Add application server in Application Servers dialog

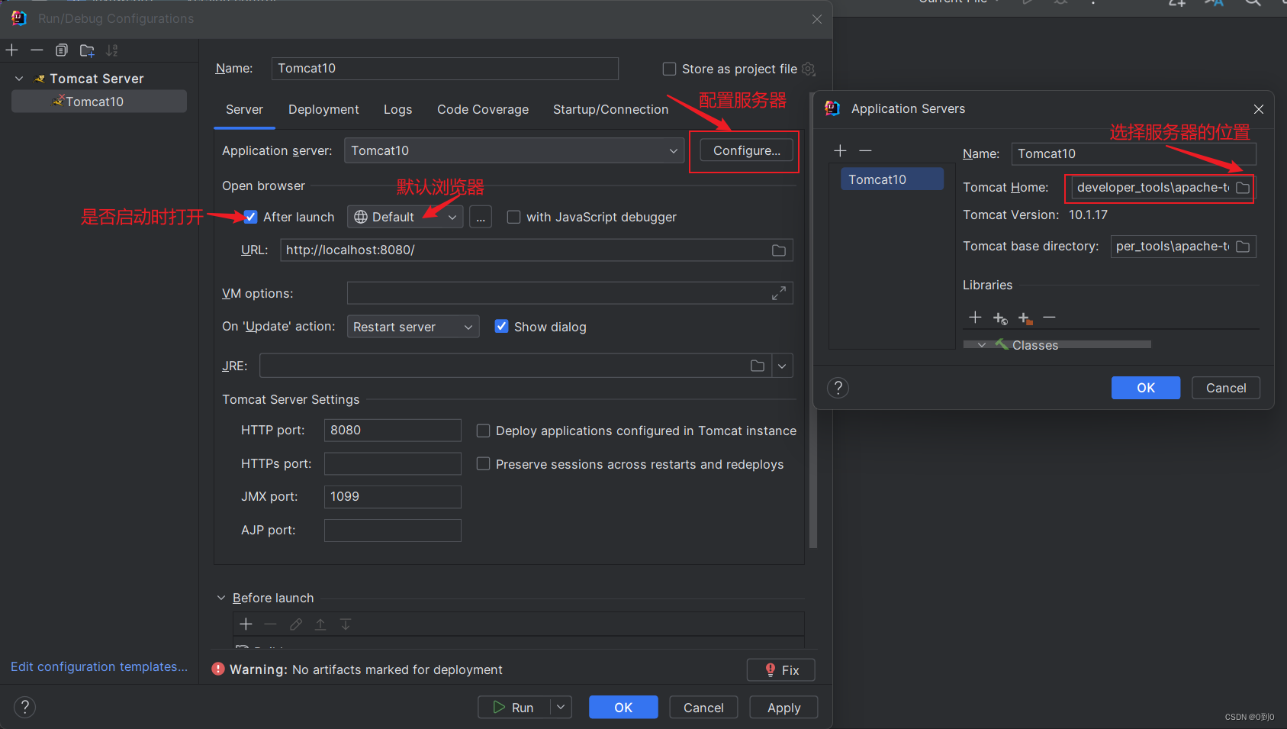[840, 150]
